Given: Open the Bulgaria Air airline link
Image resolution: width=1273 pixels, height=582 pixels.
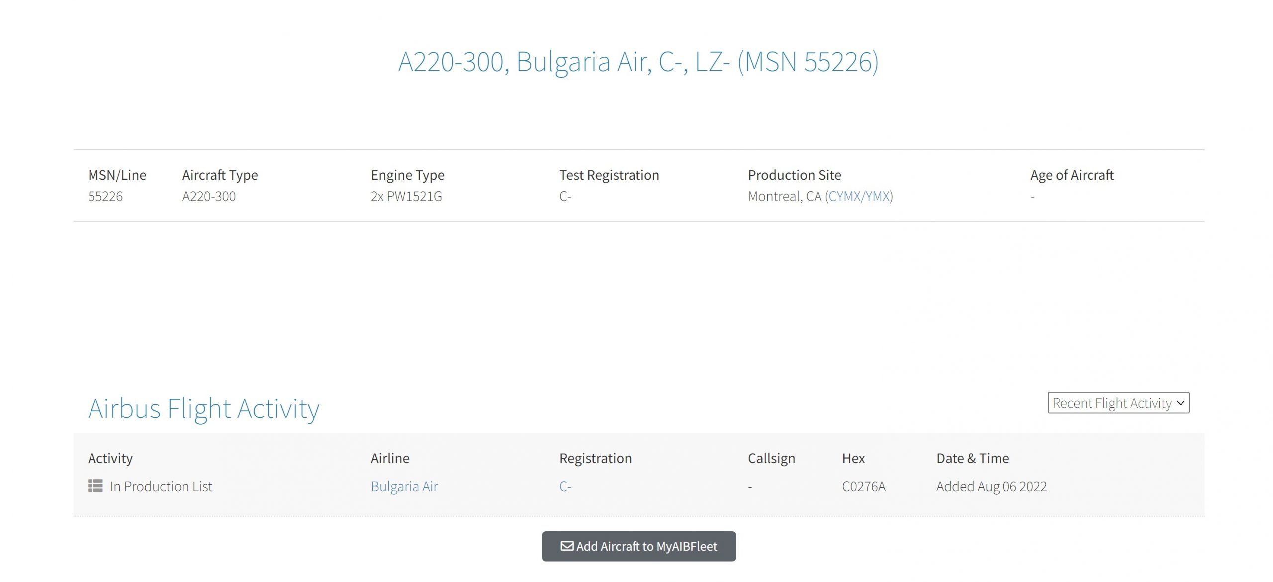Looking at the screenshot, I should point(404,486).
